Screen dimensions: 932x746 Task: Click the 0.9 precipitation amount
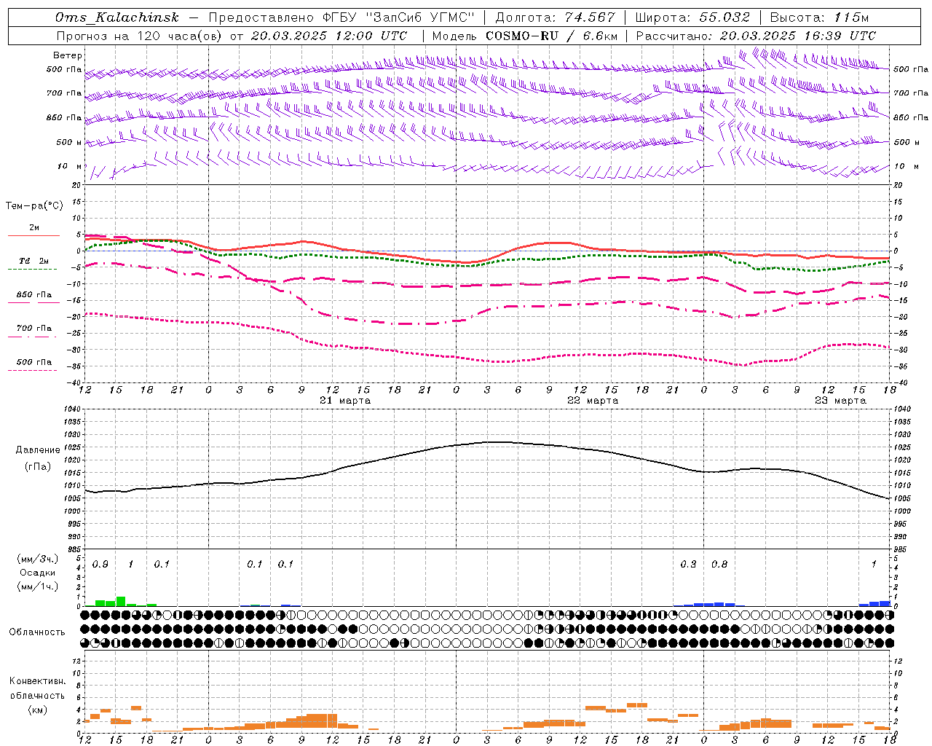pos(100,565)
